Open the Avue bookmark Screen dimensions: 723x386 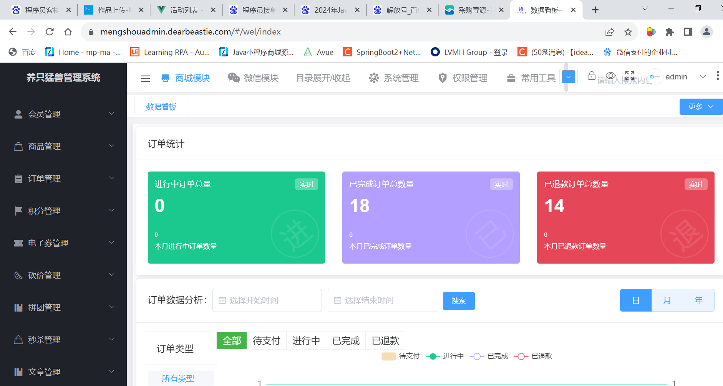tap(318, 52)
